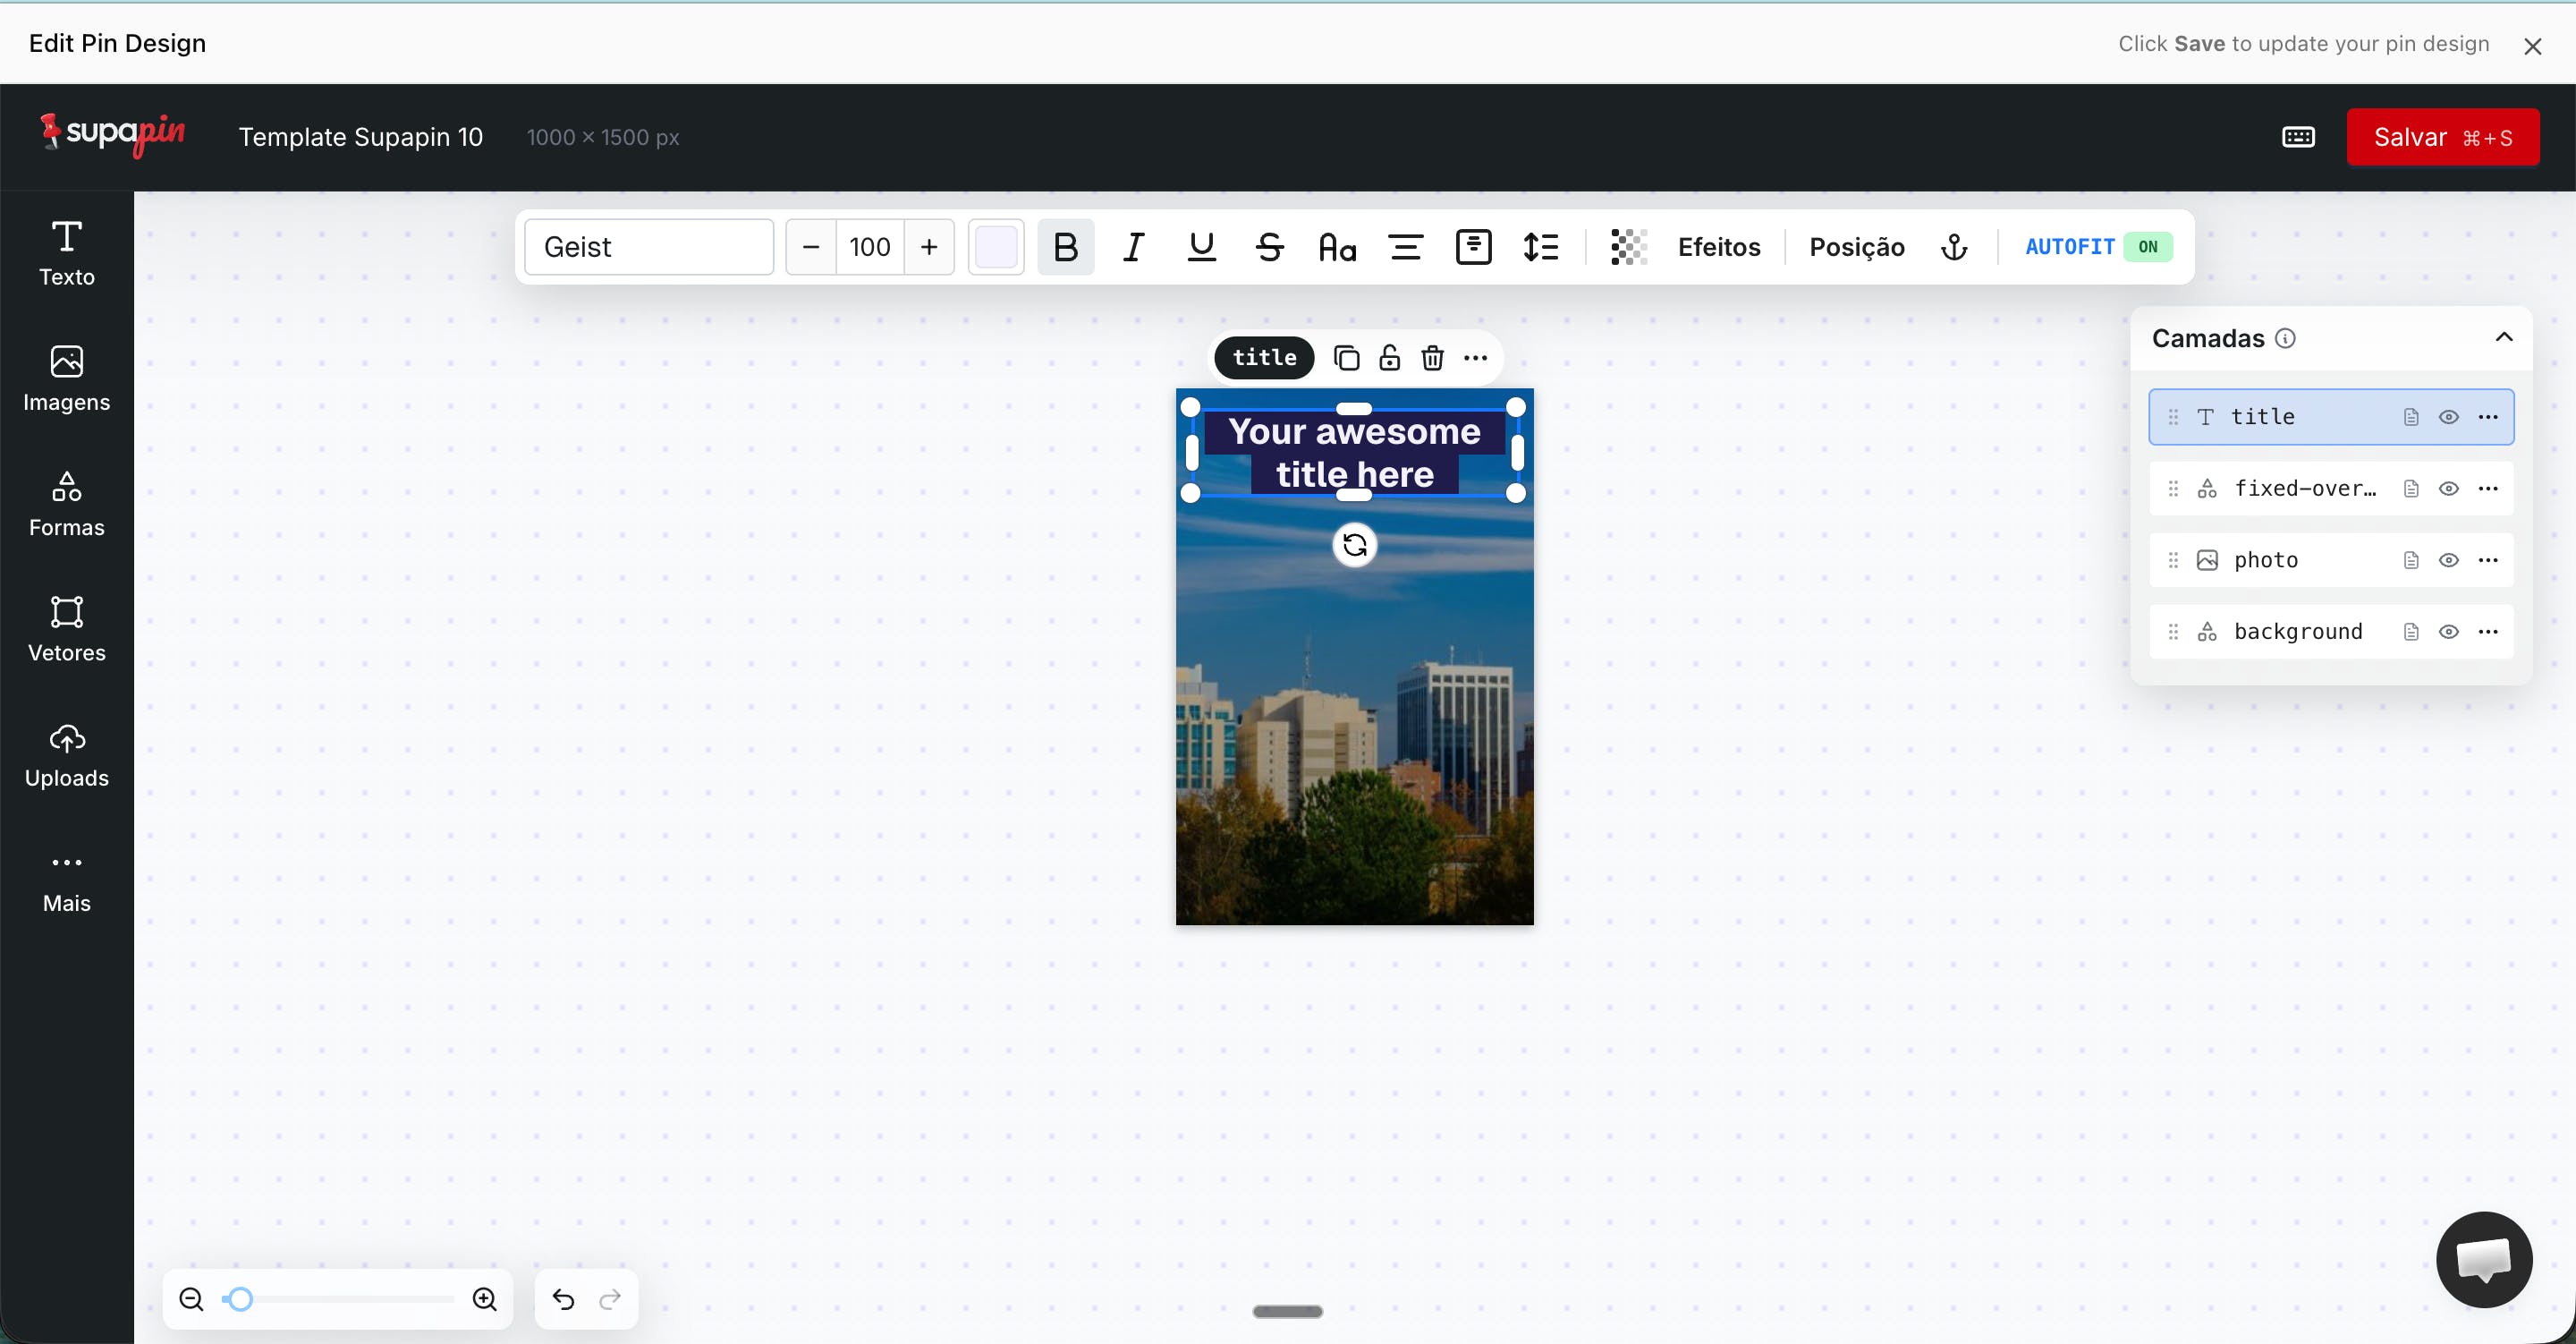Collapse the Camadas panel
Image resolution: width=2576 pixels, height=1344 pixels.
(x=2503, y=337)
